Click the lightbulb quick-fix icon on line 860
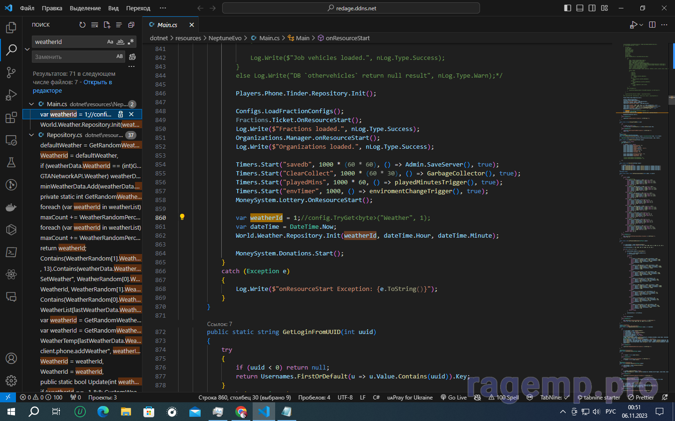 pos(182,217)
